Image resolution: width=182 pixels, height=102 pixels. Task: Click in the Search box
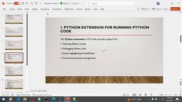(111, 3)
